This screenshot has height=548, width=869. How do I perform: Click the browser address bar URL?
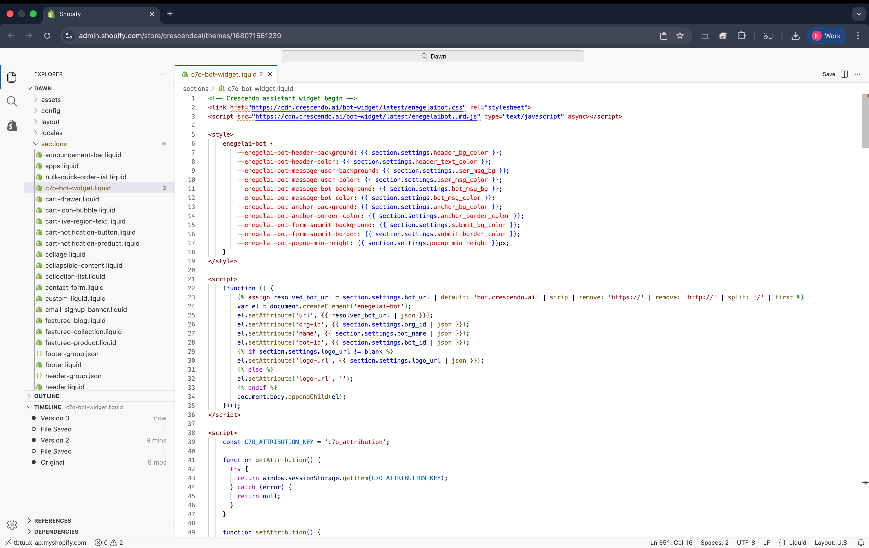tap(180, 36)
